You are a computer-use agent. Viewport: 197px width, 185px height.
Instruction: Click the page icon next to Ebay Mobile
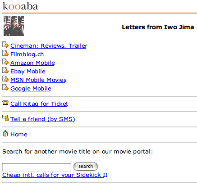[5, 70]
